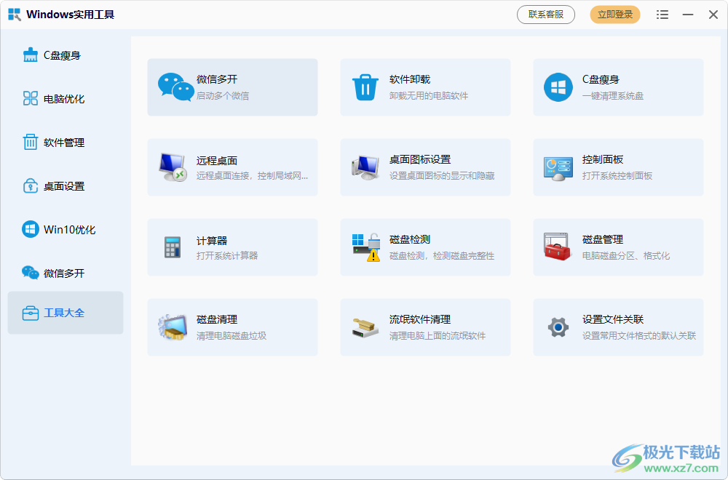The width and height of the screenshot is (728, 480).
Task: Open the 设置文件关联 gear icon
Action: 558,327
